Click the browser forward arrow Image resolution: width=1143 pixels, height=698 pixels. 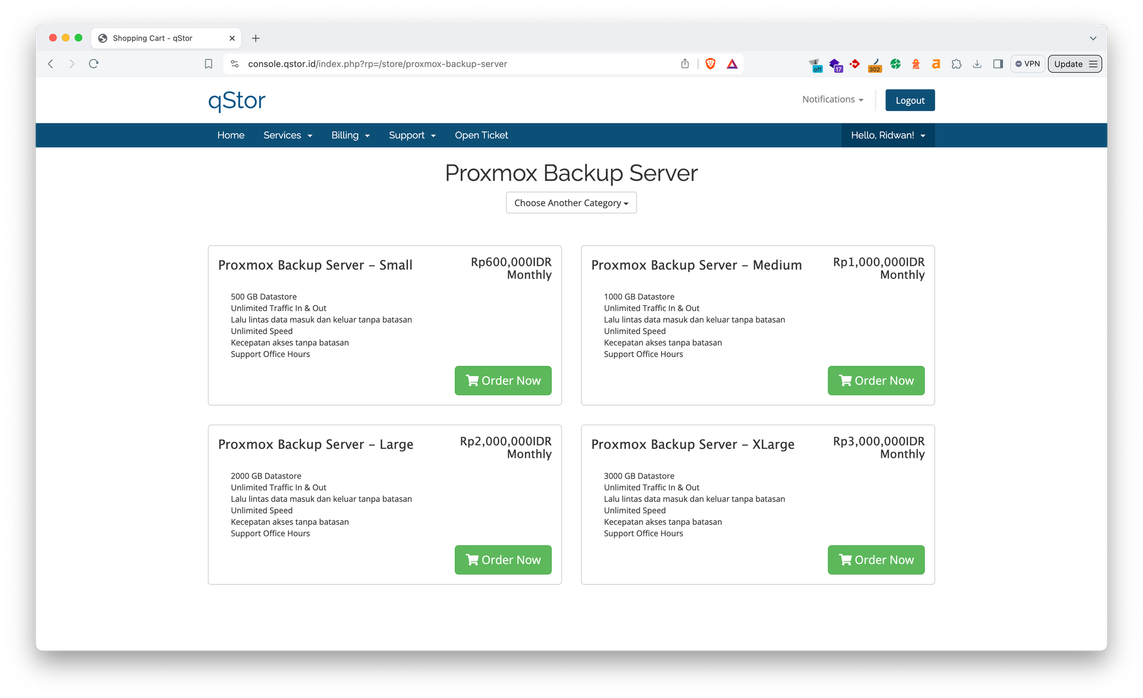tap(72, 64)
